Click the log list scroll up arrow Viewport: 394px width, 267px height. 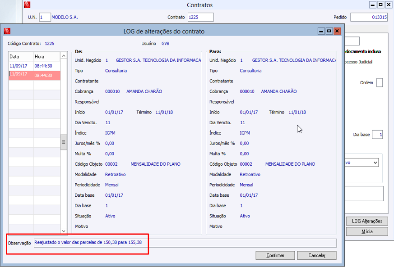click(64, 56)
